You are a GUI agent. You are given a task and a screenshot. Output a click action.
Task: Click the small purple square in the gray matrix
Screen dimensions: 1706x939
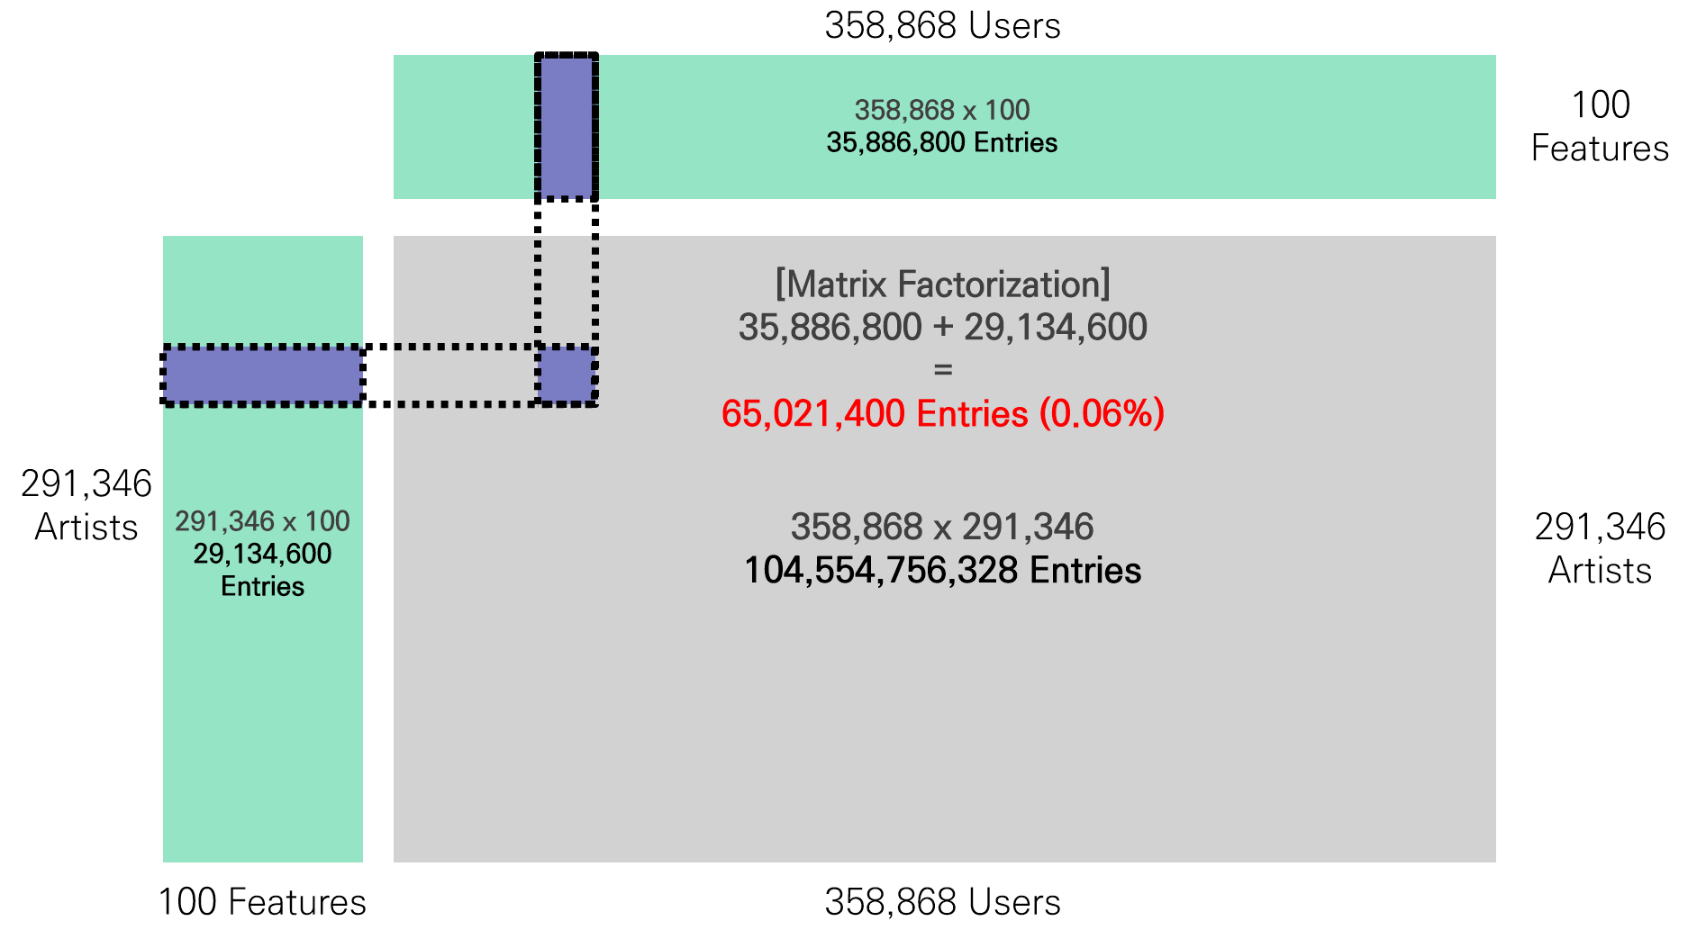coord(567,375)
